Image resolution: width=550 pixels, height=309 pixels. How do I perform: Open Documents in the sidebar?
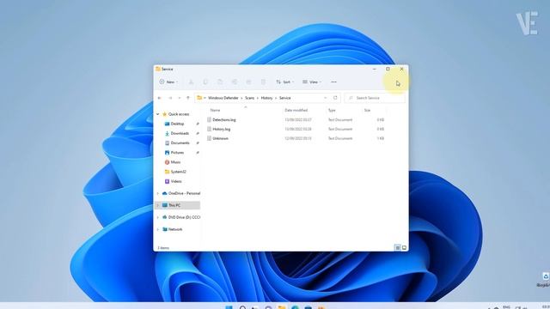tap(180, 143)
